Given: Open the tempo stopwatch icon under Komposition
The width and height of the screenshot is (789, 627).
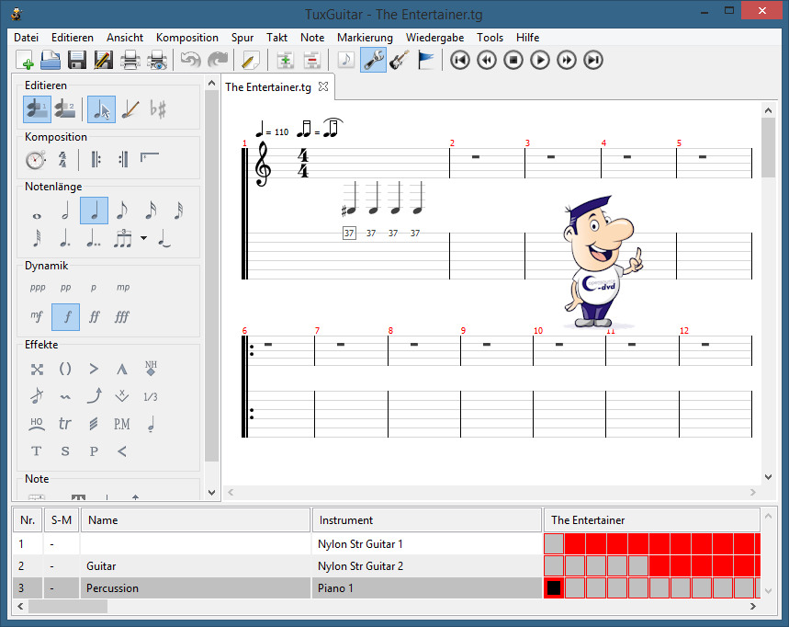Looking at the screenshot, I should [x=35, y=160].
